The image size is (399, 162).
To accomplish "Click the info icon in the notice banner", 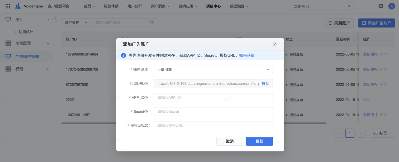I will point(123,55).
